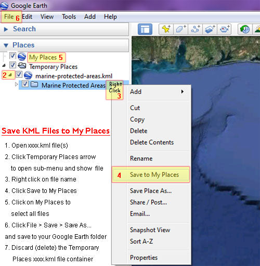Click folder icon of Marine Protected Areas
Image resolution: width=260 pixels, height=266 pixels.
coord(34,84)
